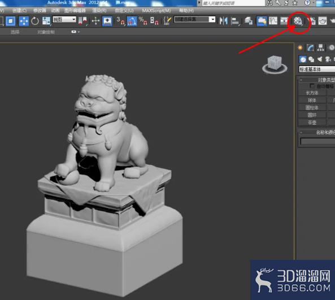Image resolution: width=335 pixels, height=300 pixels.
Task: Open the Rendered Frame Window teapot icon
Action: pyautogui.click(x=323, y=21)
